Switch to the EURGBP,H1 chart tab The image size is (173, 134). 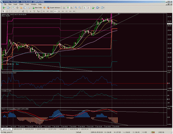[x=63, y=129]
